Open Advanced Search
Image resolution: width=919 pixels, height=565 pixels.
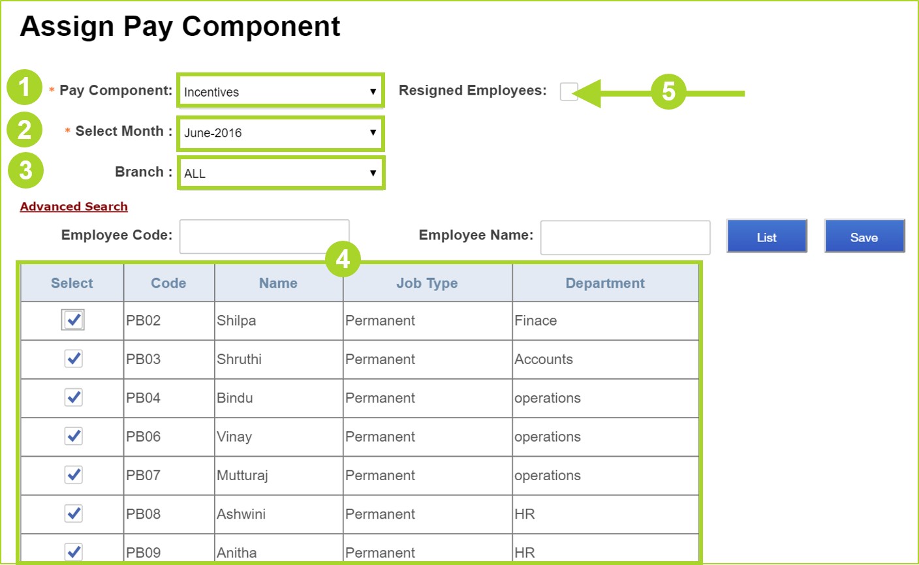[73, 206]
